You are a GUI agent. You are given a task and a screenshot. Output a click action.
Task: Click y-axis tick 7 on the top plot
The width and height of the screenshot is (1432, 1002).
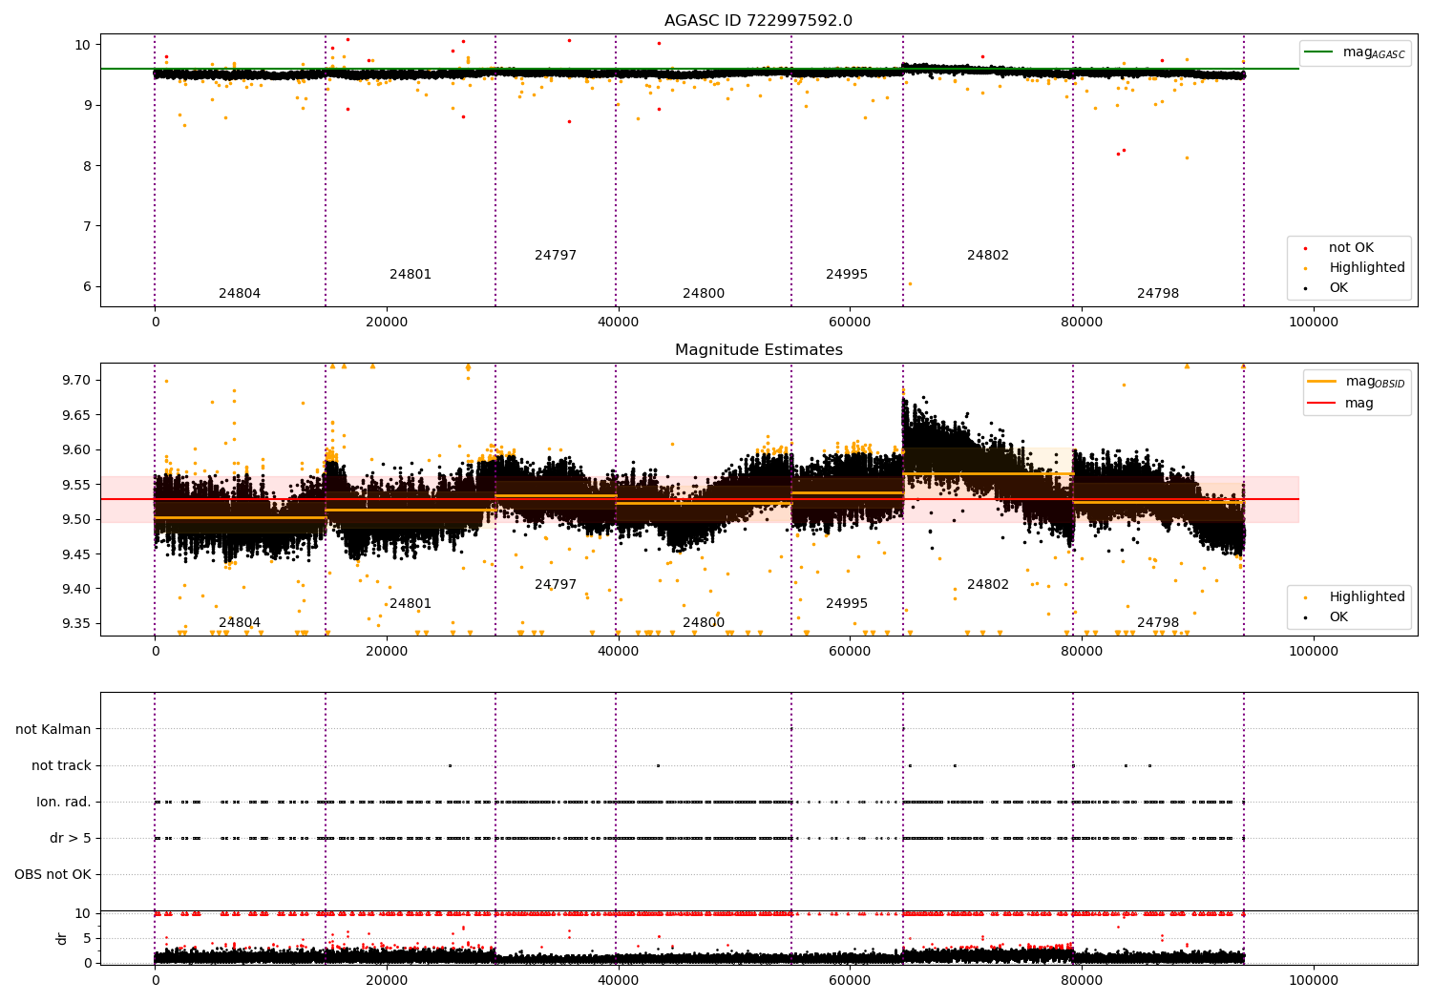pyautogui.click(x=85, y=226)
